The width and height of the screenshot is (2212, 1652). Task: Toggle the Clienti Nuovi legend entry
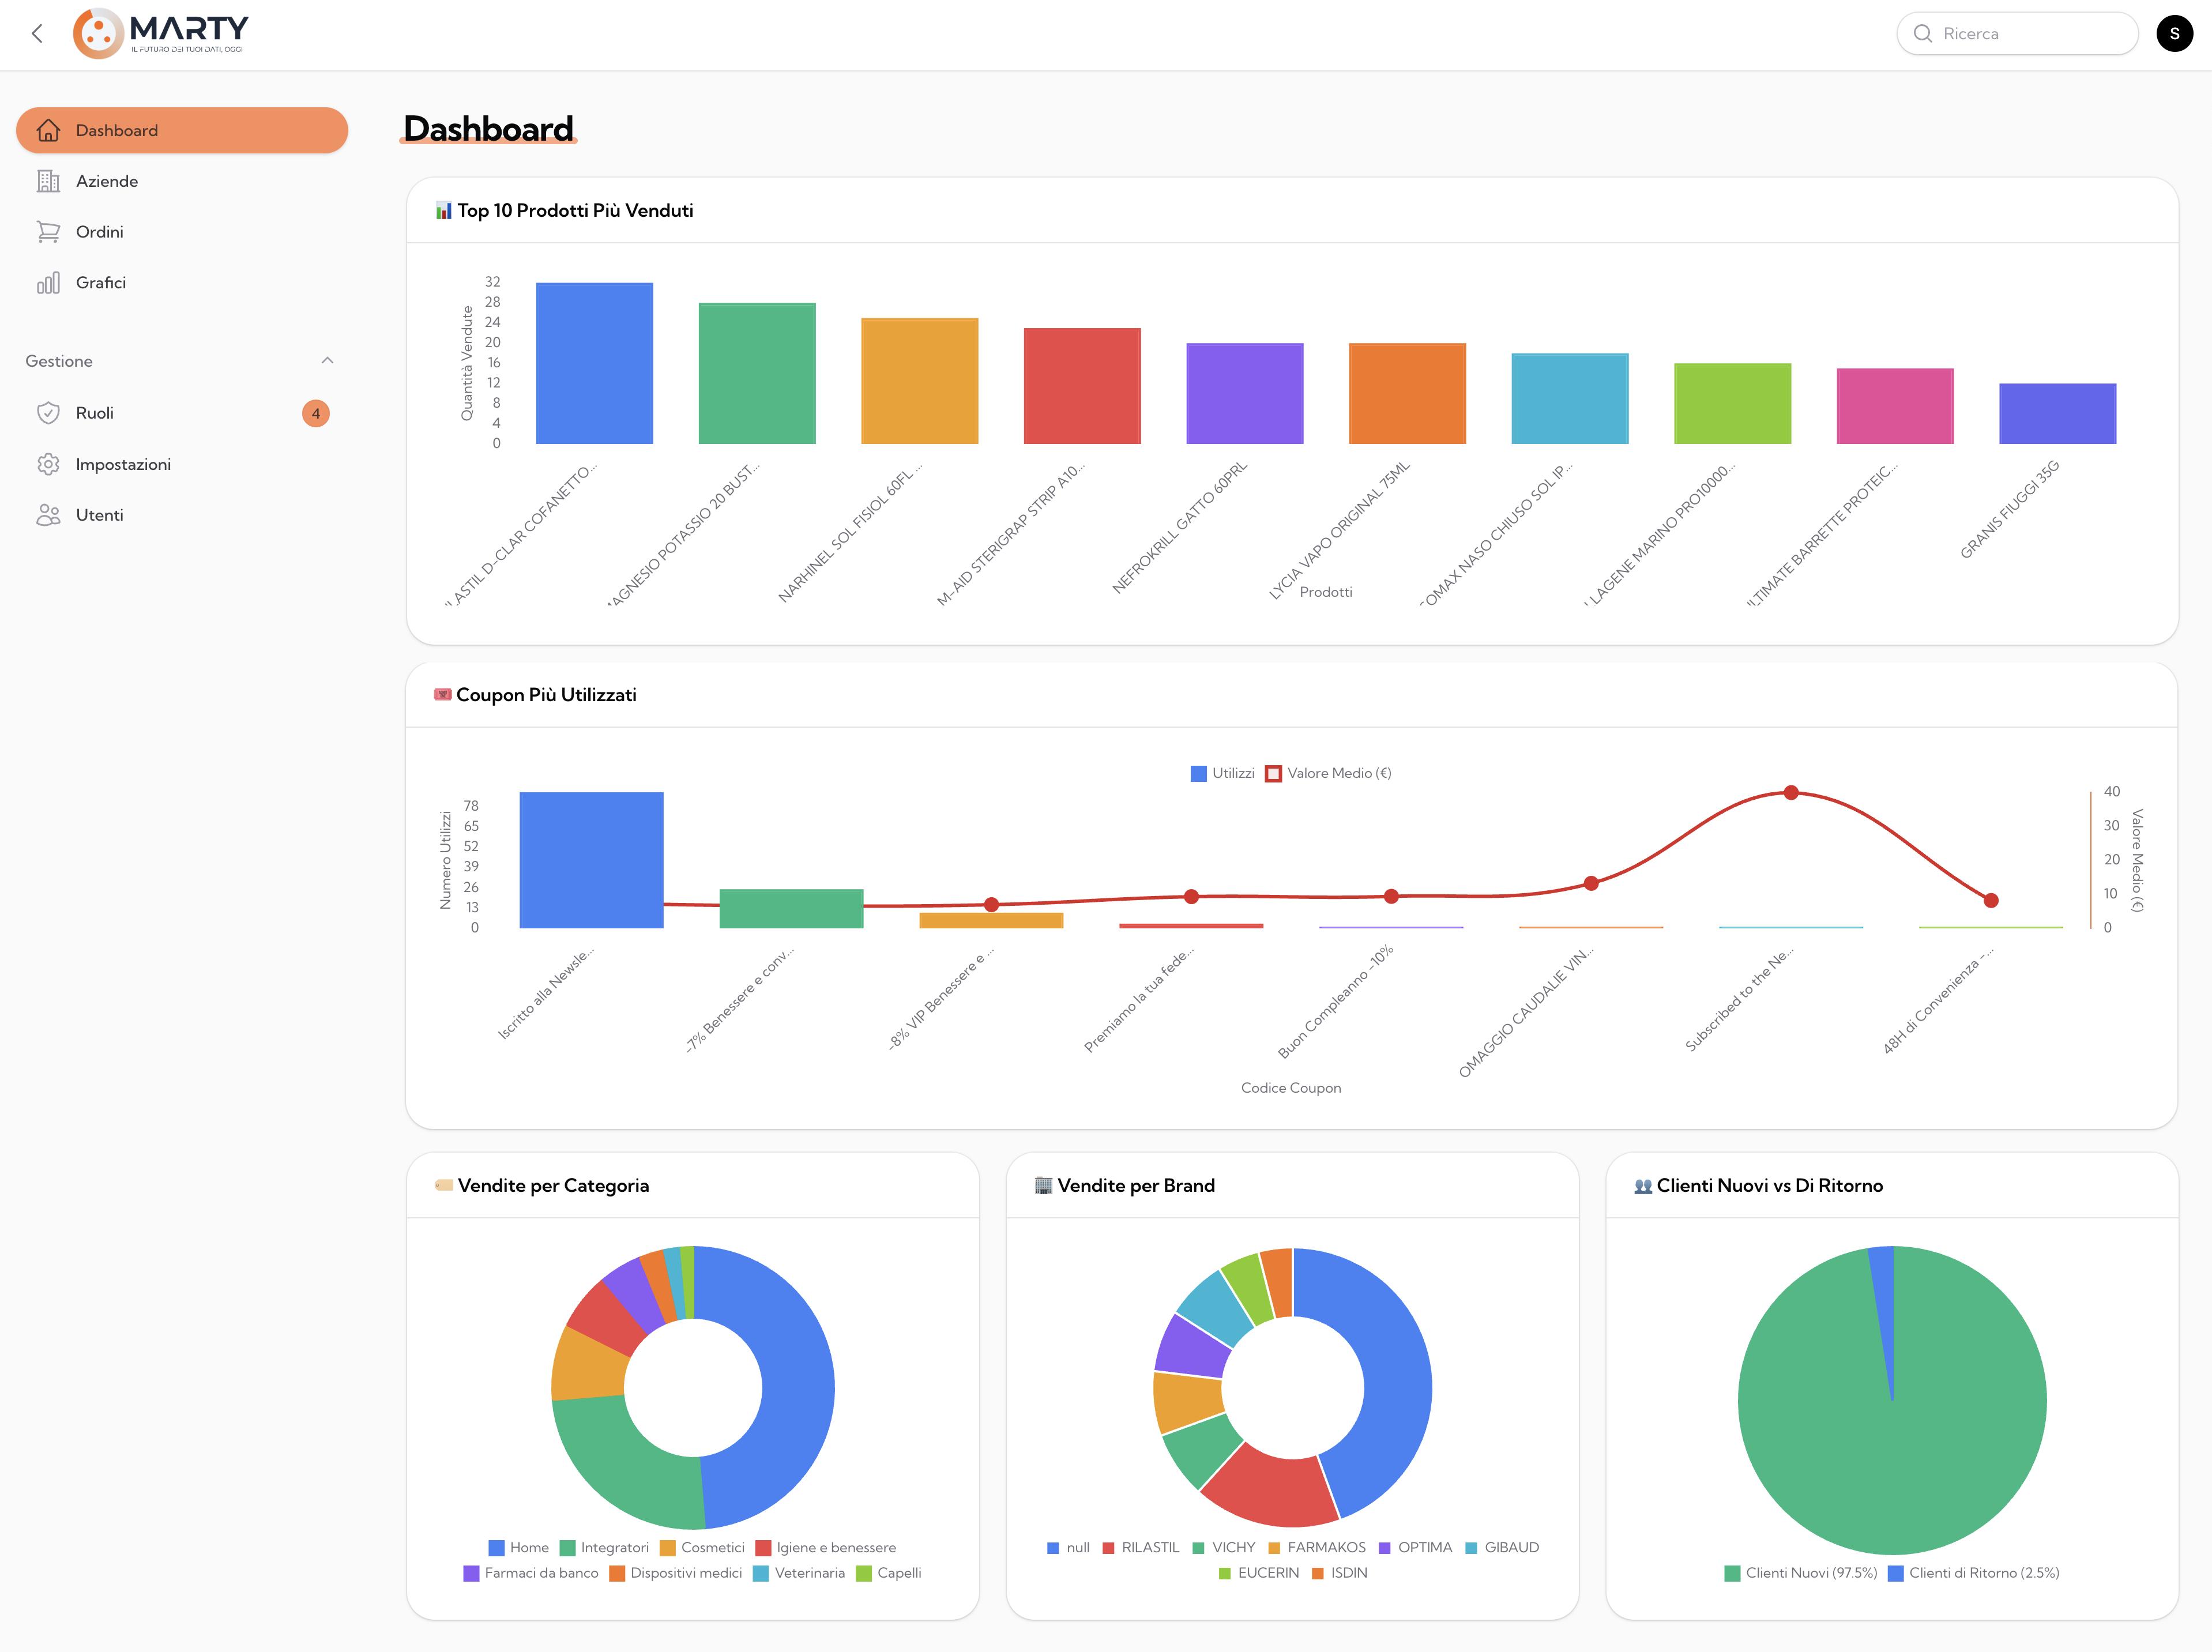1800,1573
